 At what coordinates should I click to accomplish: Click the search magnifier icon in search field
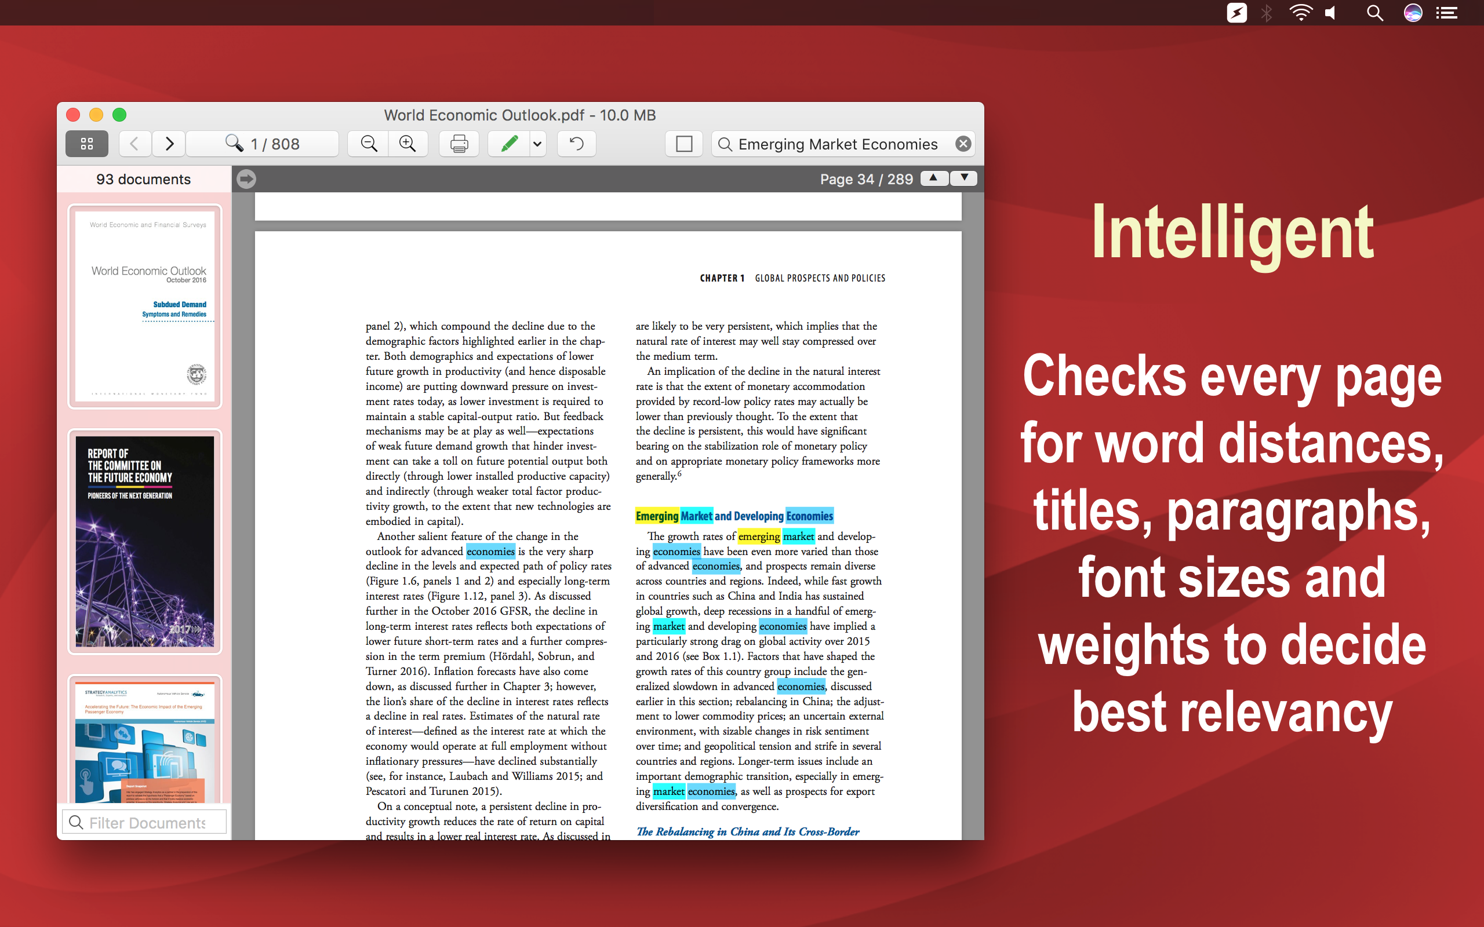click(725, 144)
